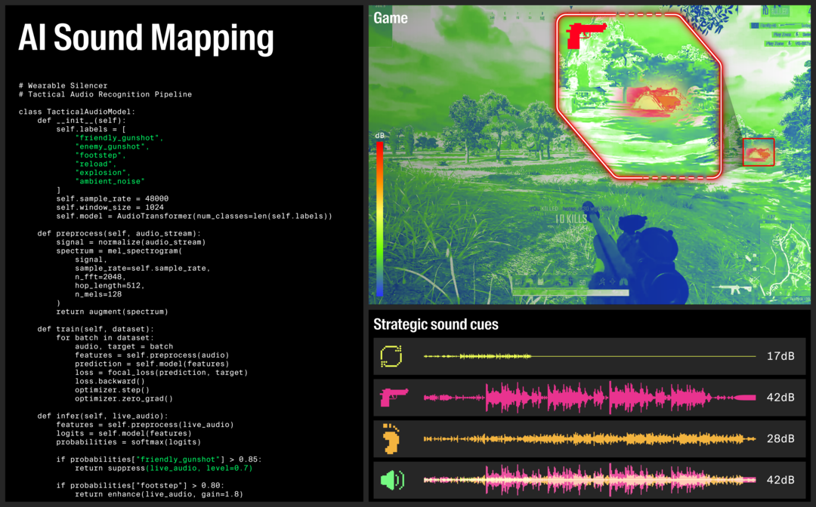The width and height of the screenshot is (816, 507).
Task: Click the "n_fft=2048," parameter line
Action: (x=100, y=277)
